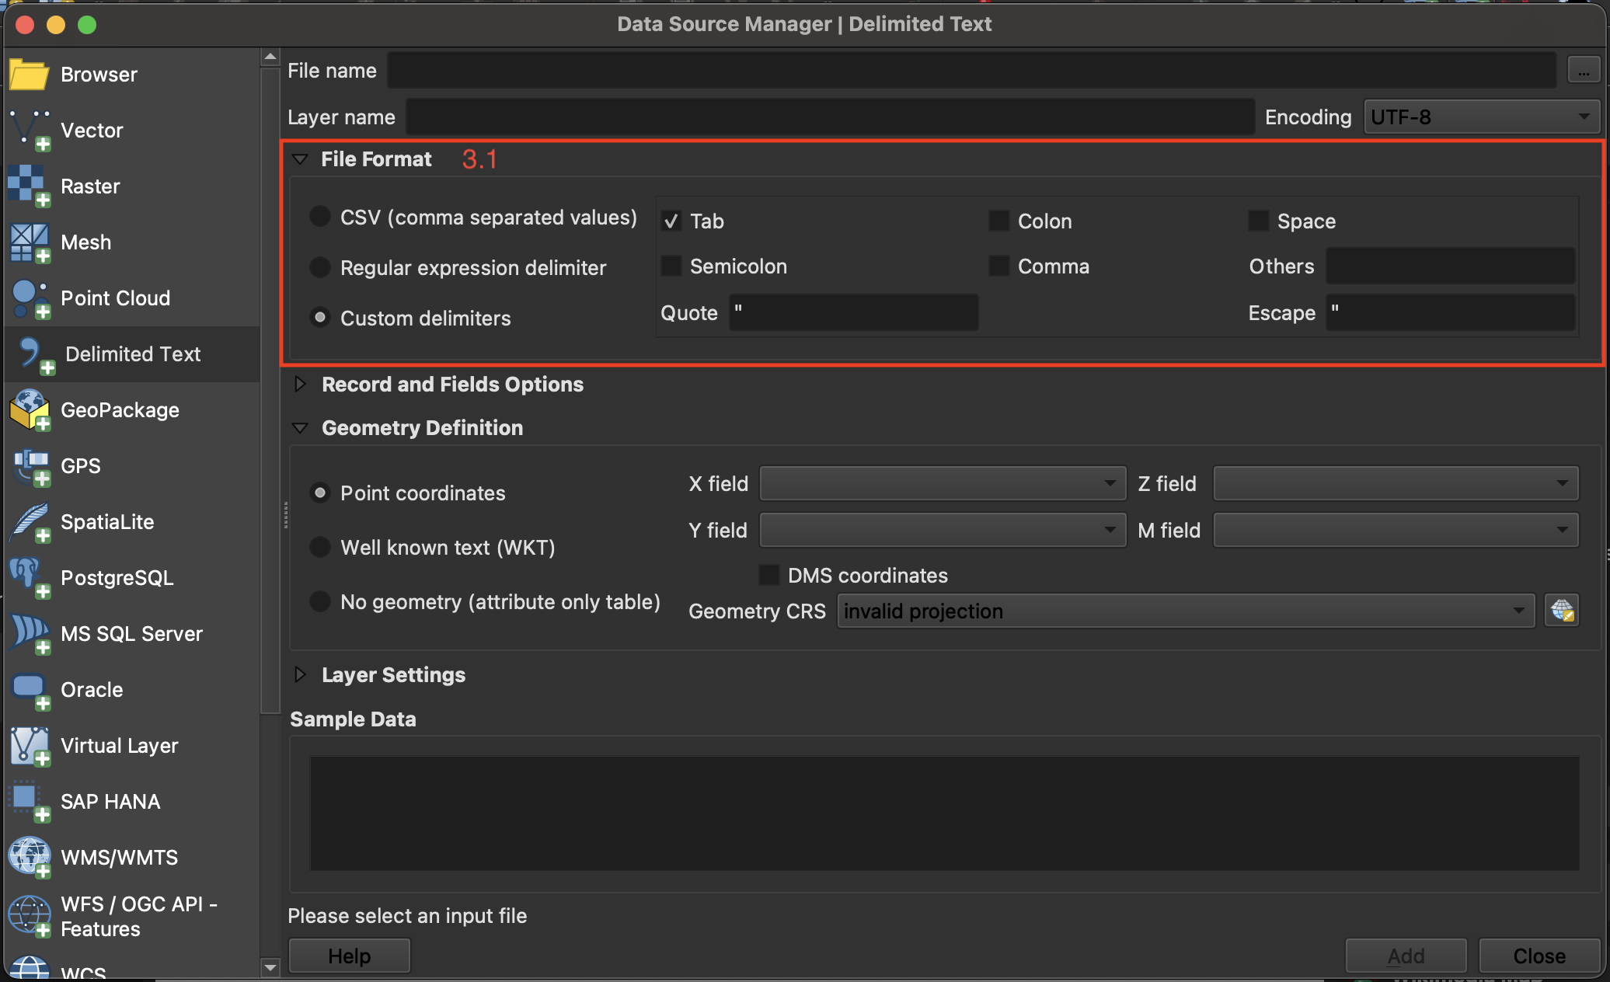Click the Point Cloud icon
The image size is (1610, 982).
[x=30, y=298]
